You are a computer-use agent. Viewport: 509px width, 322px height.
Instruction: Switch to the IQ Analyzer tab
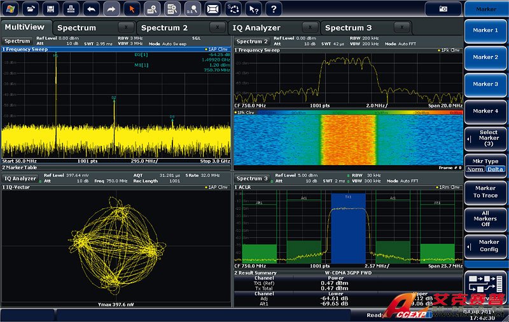[x=256, y=28]
